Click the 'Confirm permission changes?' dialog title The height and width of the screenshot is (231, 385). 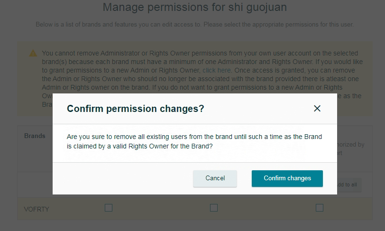(135, 109)
